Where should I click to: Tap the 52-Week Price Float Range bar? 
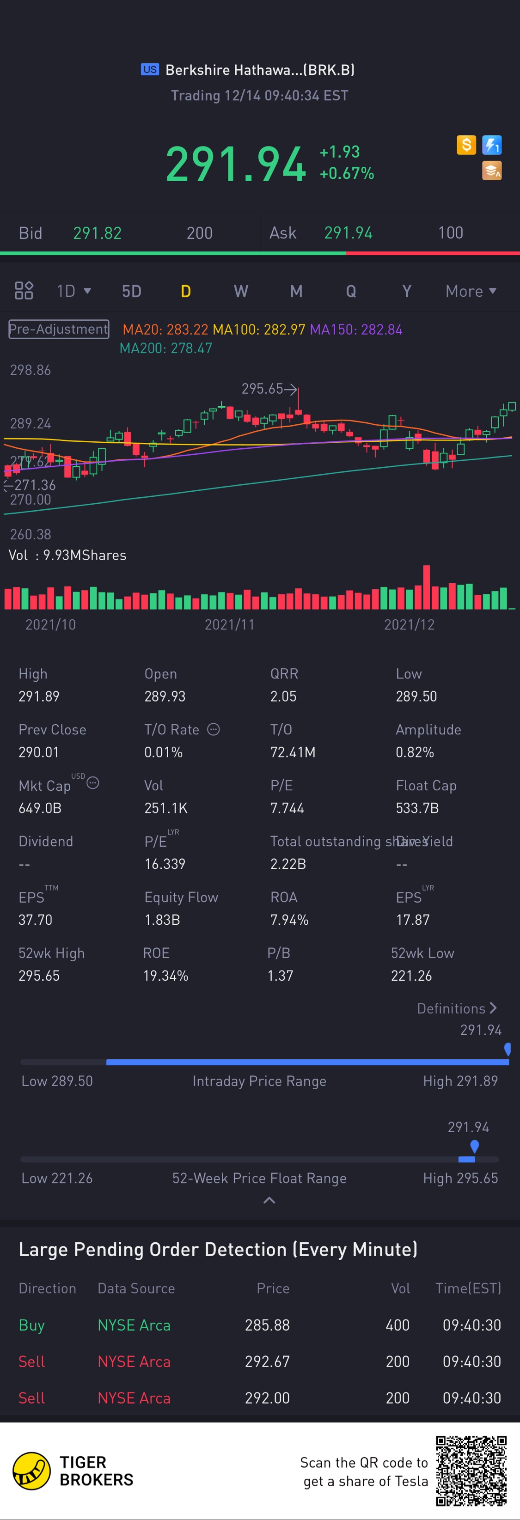(x=260, y=1160)
